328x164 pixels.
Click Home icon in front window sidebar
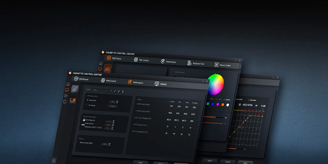[68, 84]
